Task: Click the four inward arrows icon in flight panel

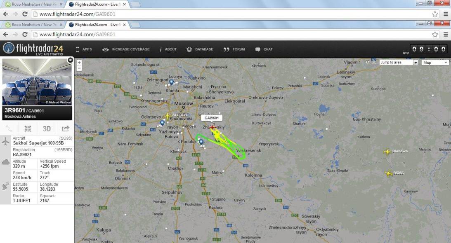Action: (28, 129)
